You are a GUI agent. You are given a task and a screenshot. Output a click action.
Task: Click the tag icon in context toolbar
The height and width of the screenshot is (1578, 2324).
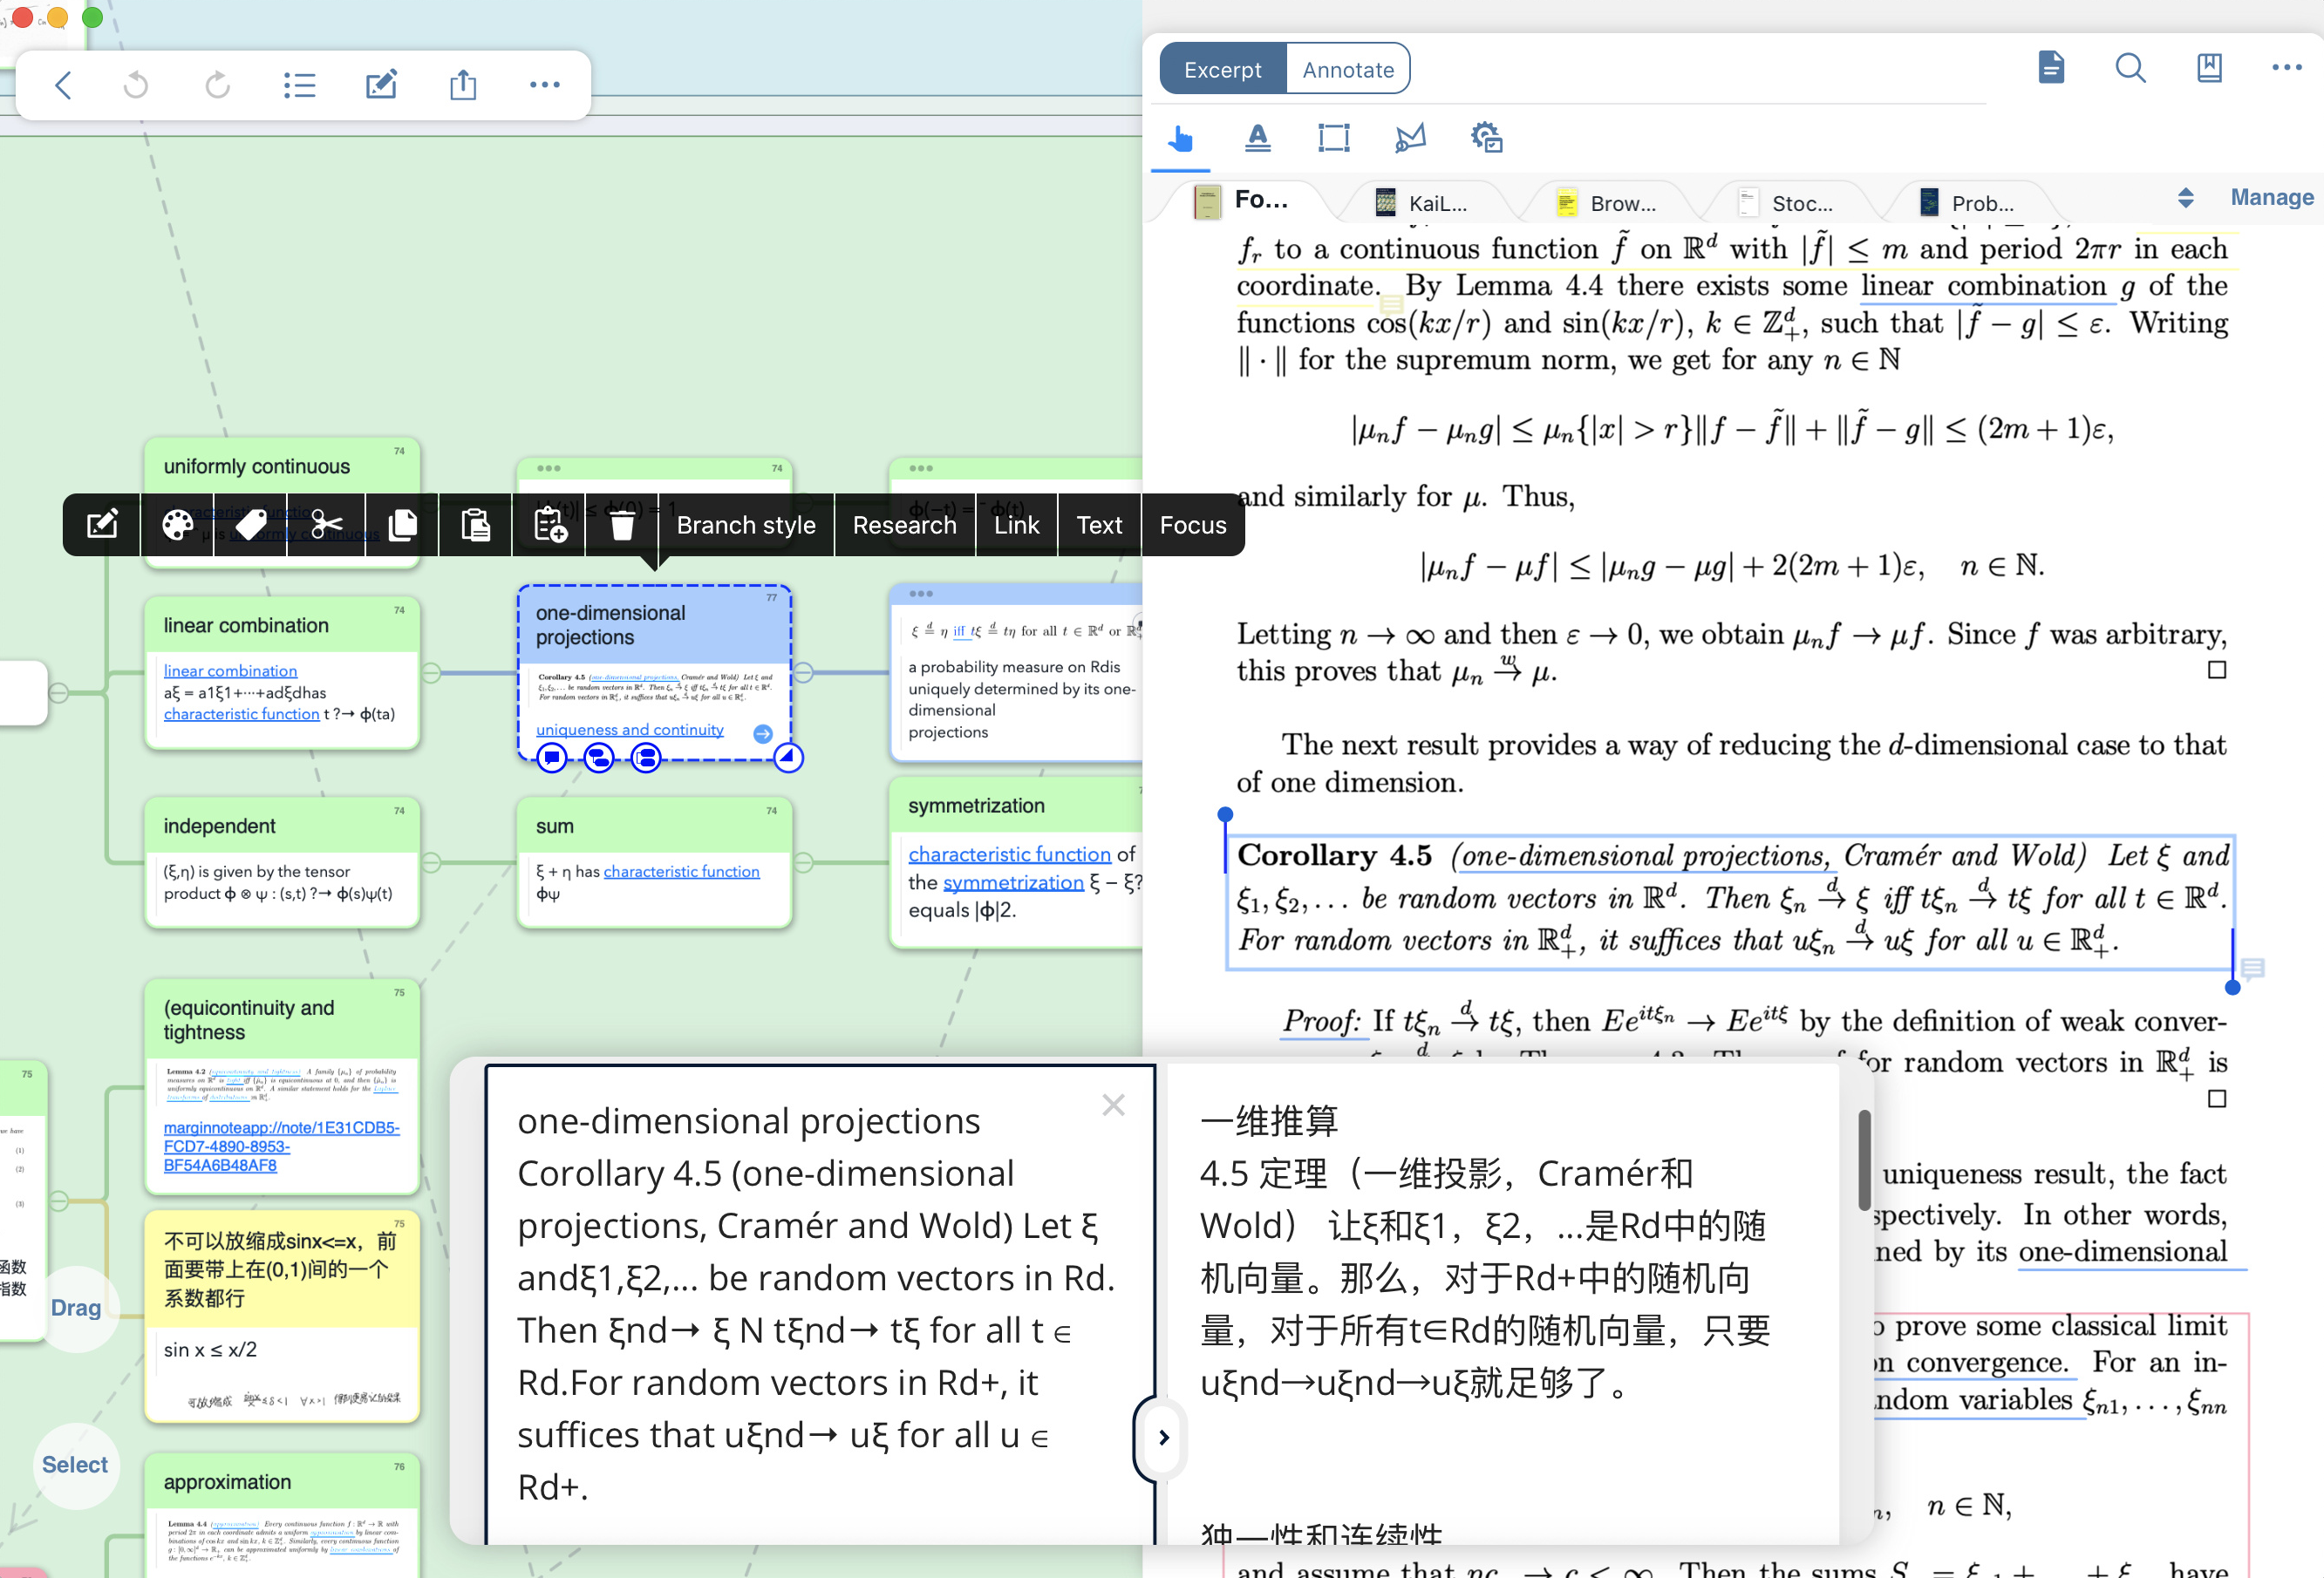point(251,525)
